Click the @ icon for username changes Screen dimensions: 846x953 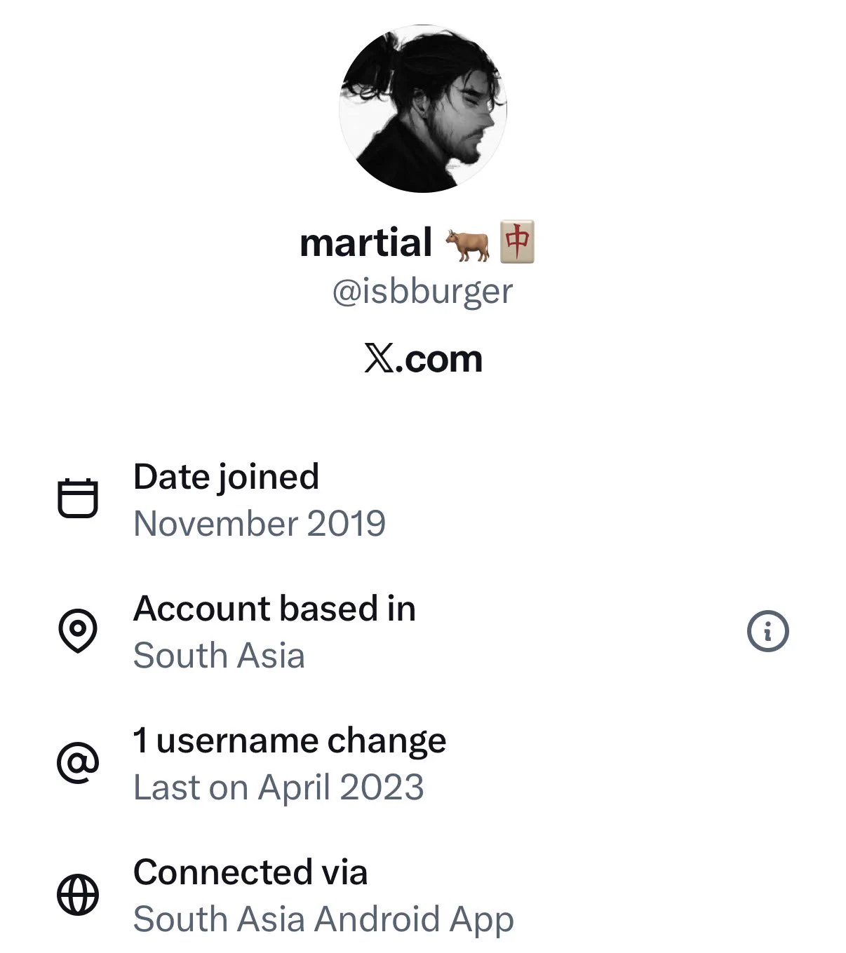click(x=77, y=762)
